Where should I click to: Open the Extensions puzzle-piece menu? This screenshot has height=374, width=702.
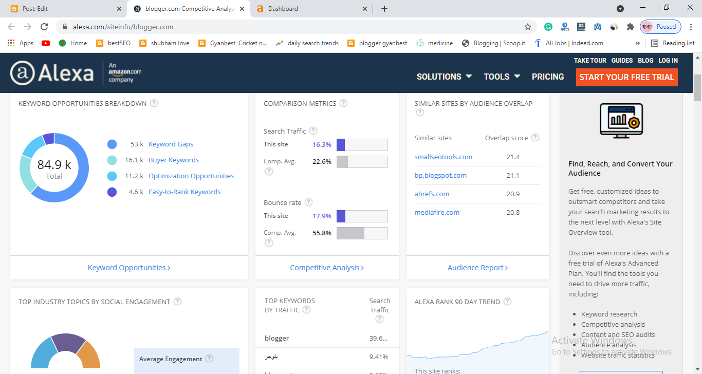coord(631,27)
